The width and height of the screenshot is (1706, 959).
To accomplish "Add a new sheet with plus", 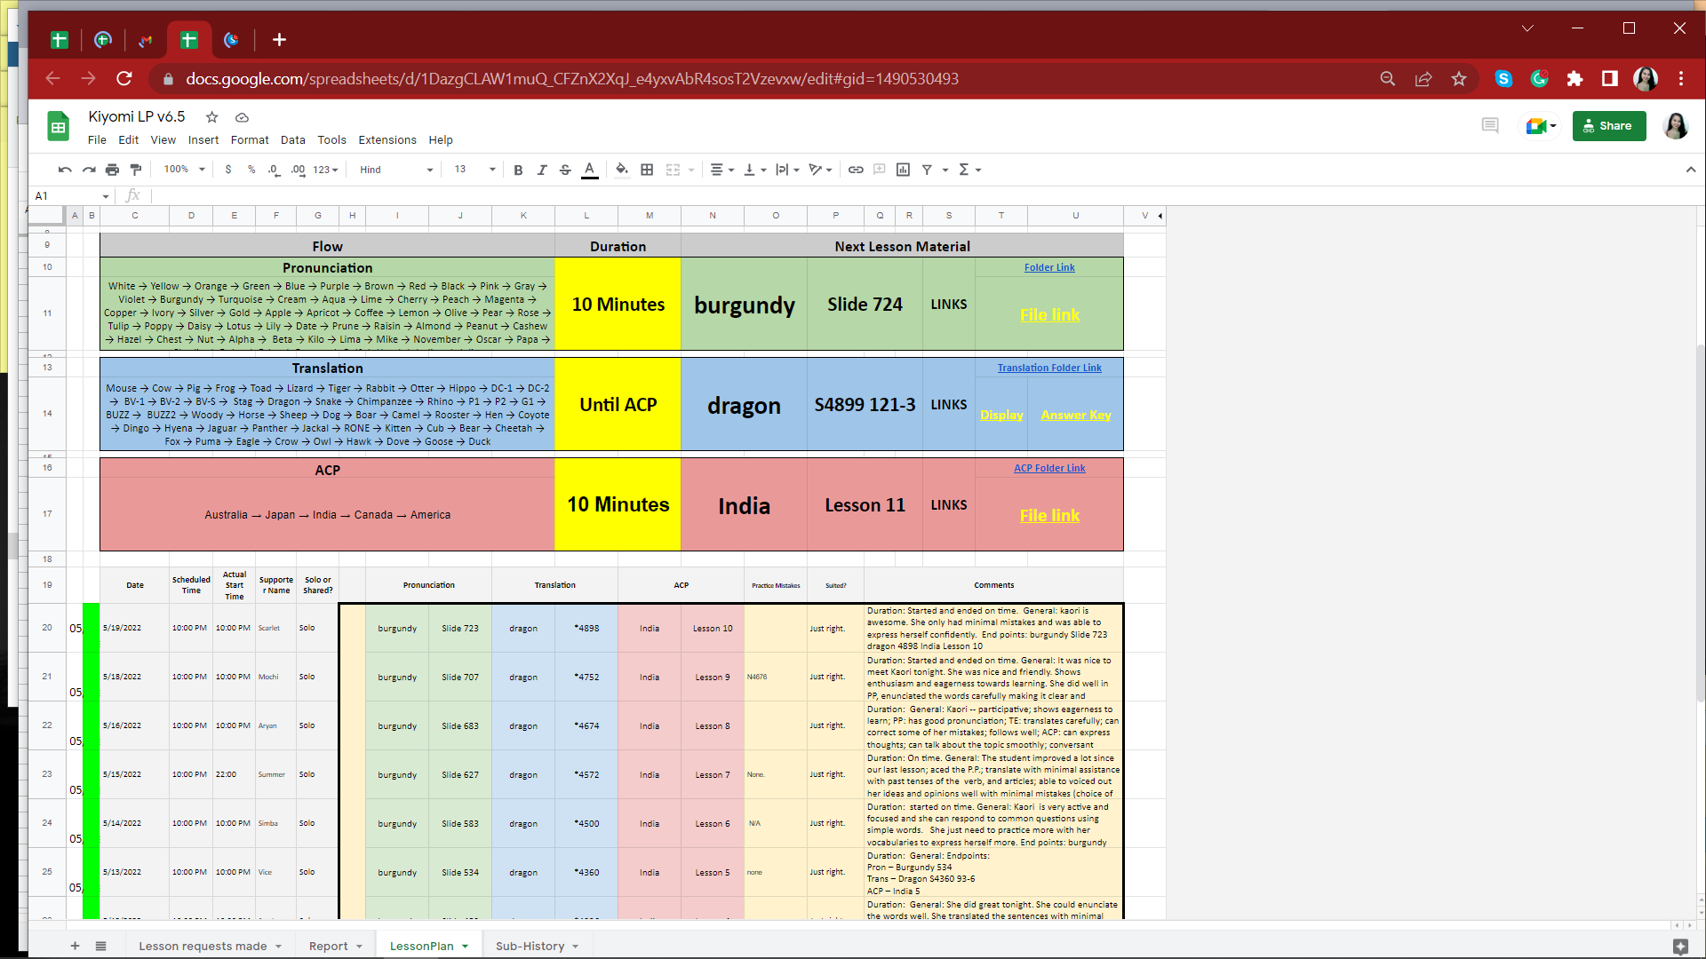I will pos(75,946).
